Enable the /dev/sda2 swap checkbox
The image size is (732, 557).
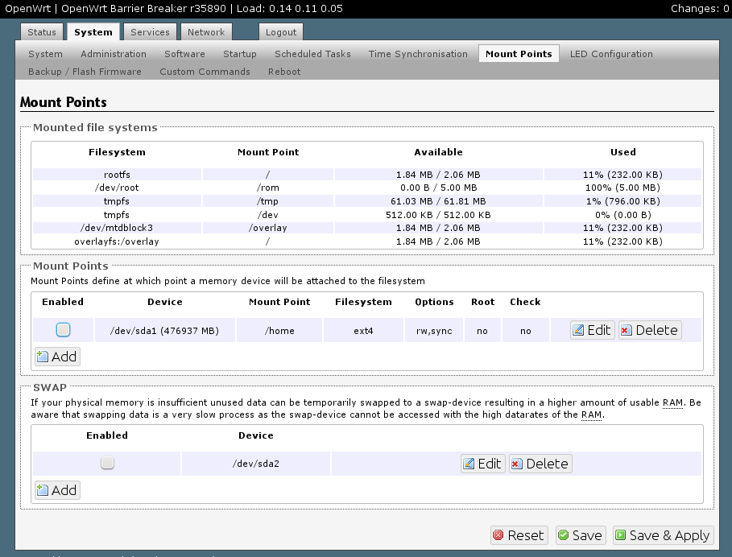point(107,463)
